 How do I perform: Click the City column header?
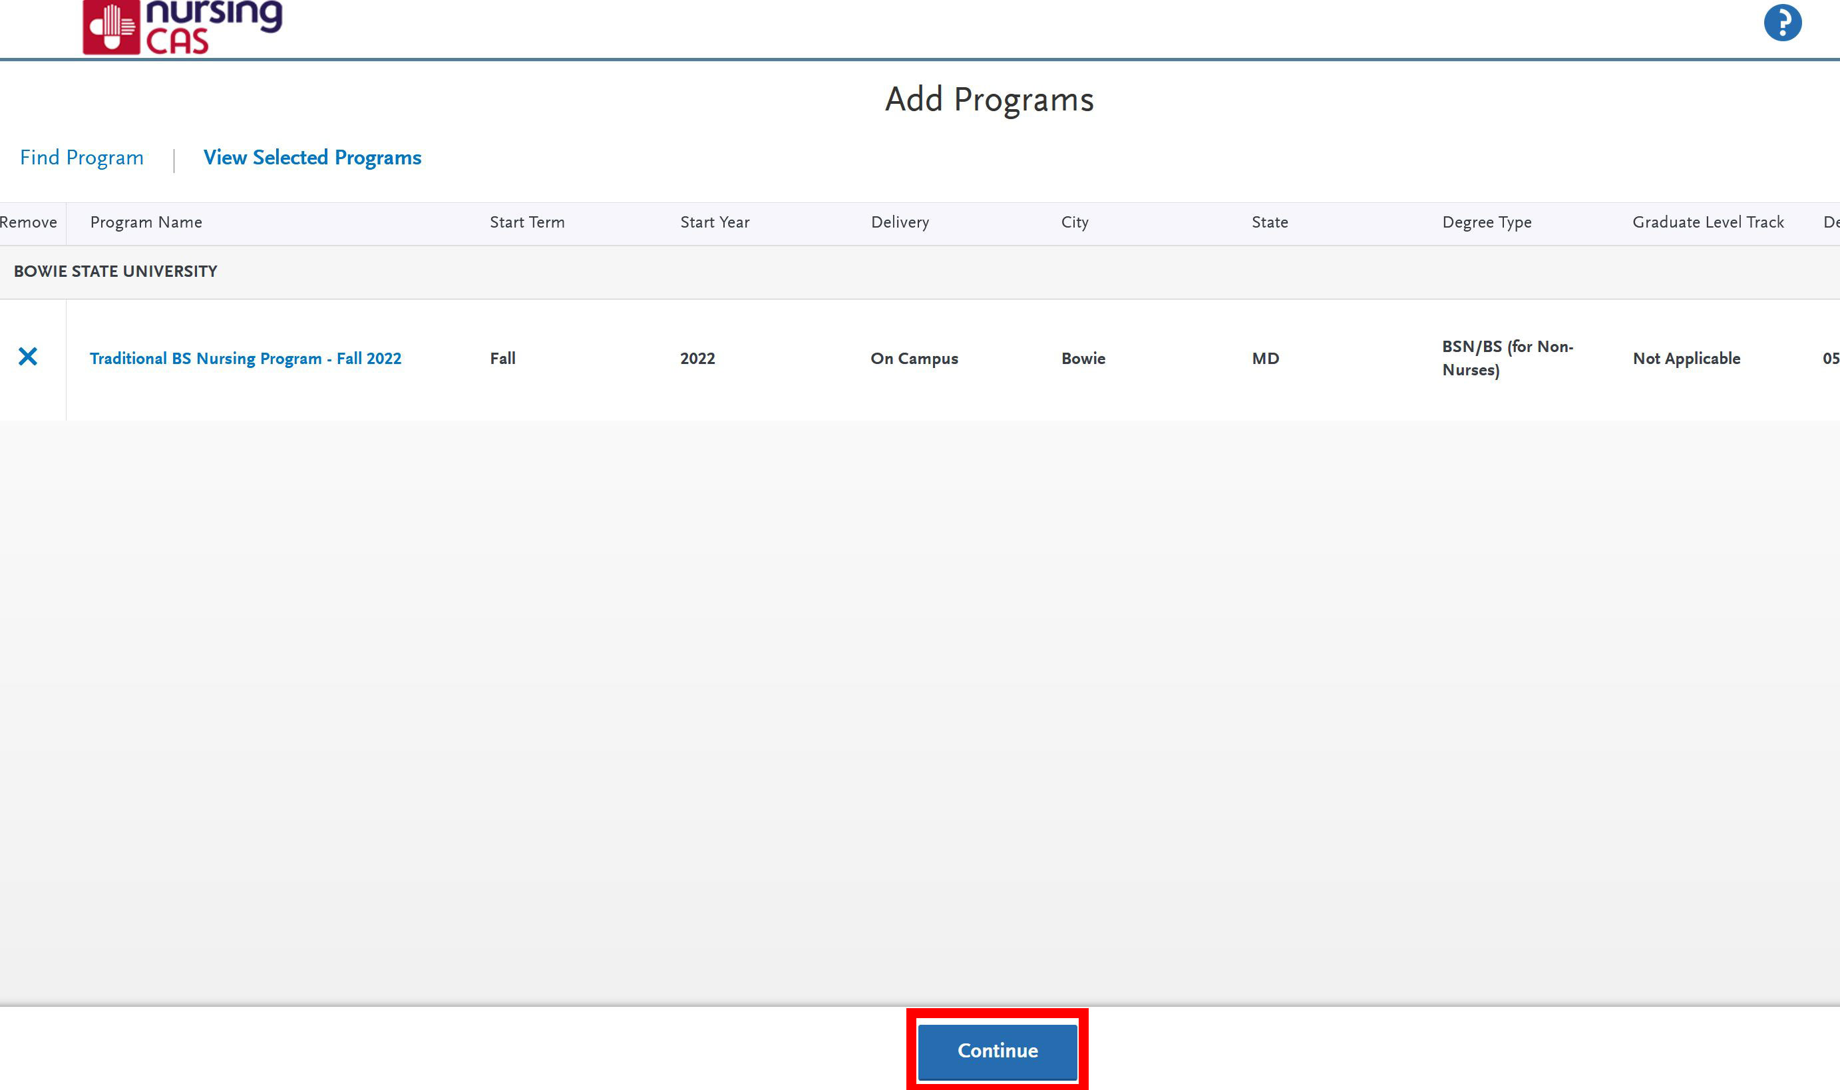(x=1074, y=222)
